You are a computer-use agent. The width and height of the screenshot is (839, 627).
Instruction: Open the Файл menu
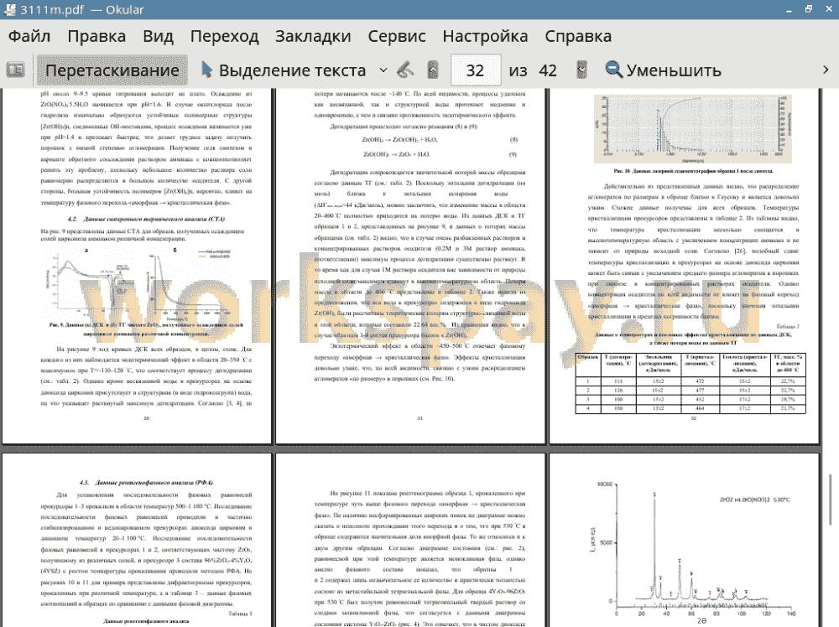[29, 36]
